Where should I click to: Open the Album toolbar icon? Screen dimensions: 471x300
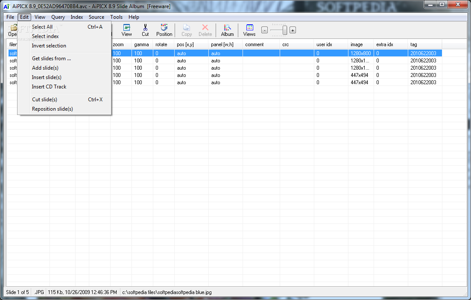tap(228, 30)
